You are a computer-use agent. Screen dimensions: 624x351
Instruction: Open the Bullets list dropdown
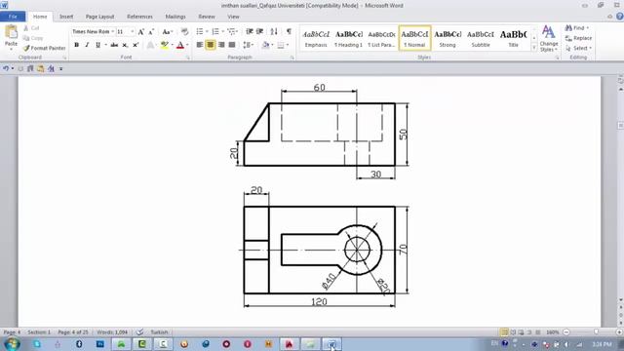207,31
